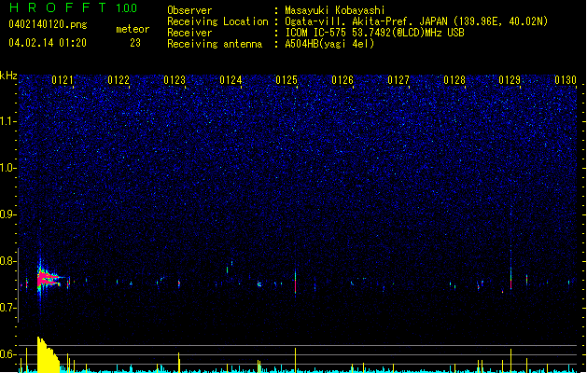This screenshot has width=587, height=373.
Task: Click the Receiving Location label
Action: [217, 21]
